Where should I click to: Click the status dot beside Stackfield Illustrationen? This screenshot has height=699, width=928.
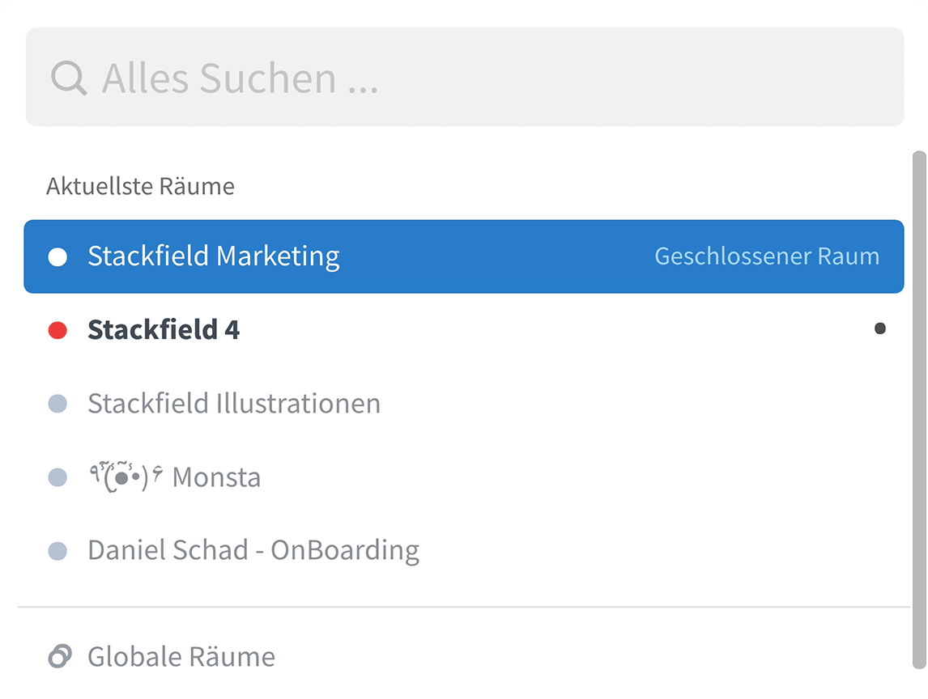pos(57,403)
